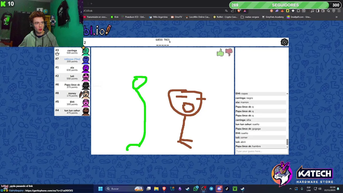Open Brave browser from taskbar
Viewport: 343px width, 193px height.
164,189
